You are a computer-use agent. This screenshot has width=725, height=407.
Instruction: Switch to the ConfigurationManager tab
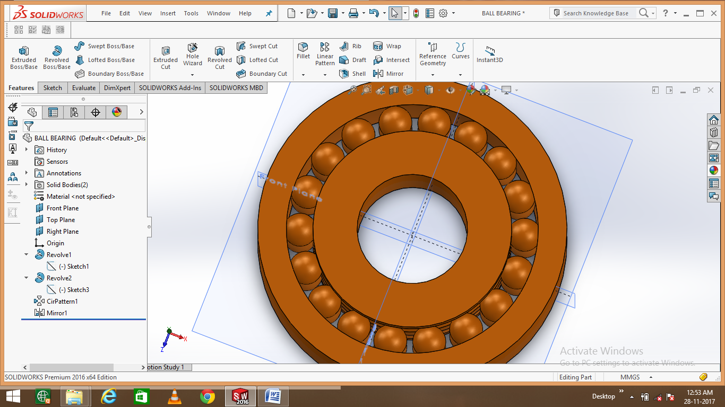(x=74, y=112)
